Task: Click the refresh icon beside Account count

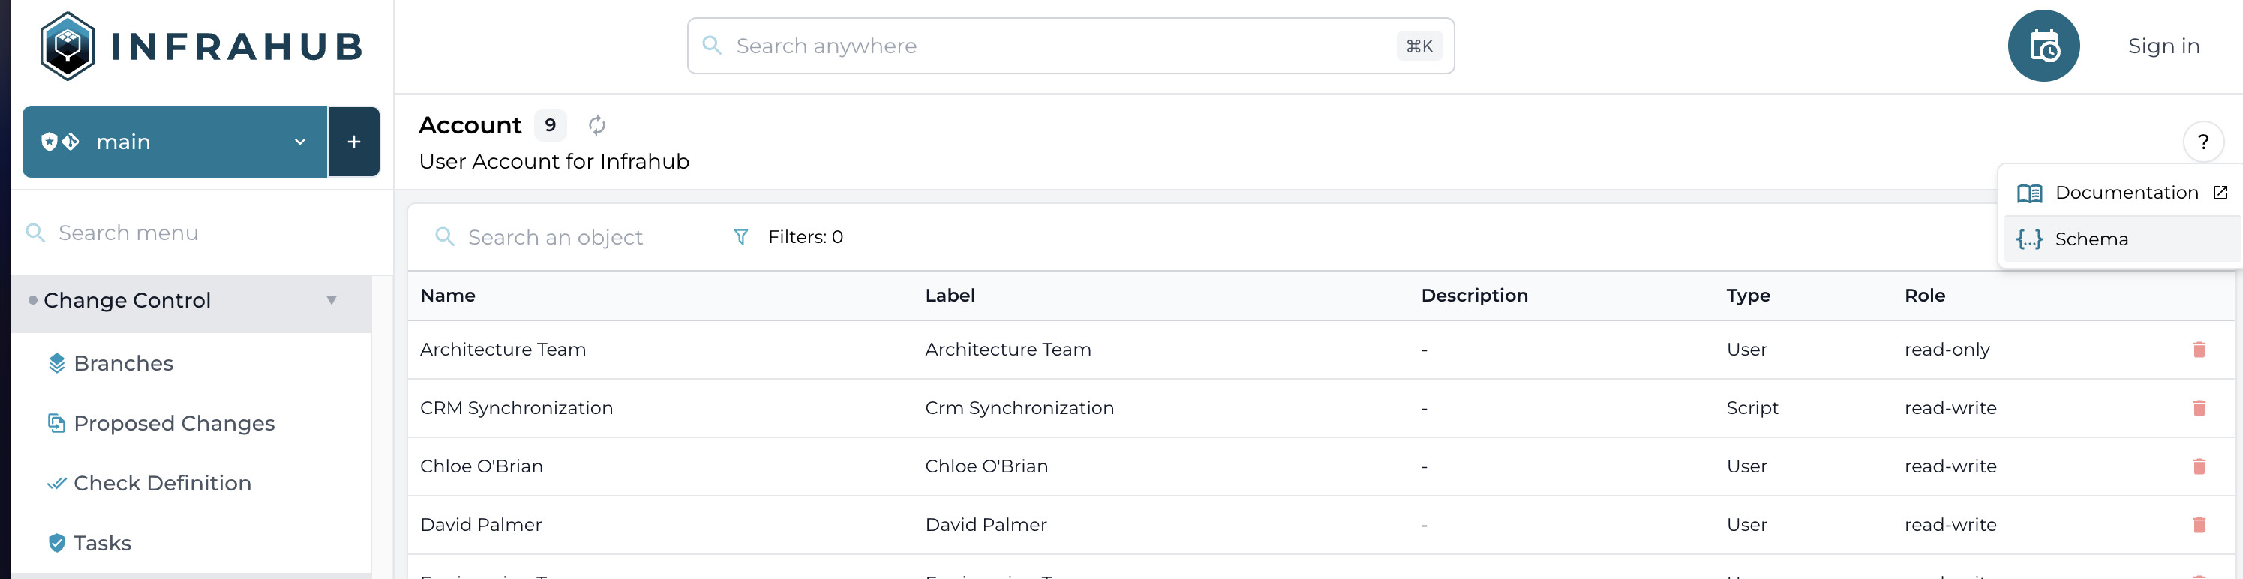Action: pyautogui.click(x=596, y=125)
